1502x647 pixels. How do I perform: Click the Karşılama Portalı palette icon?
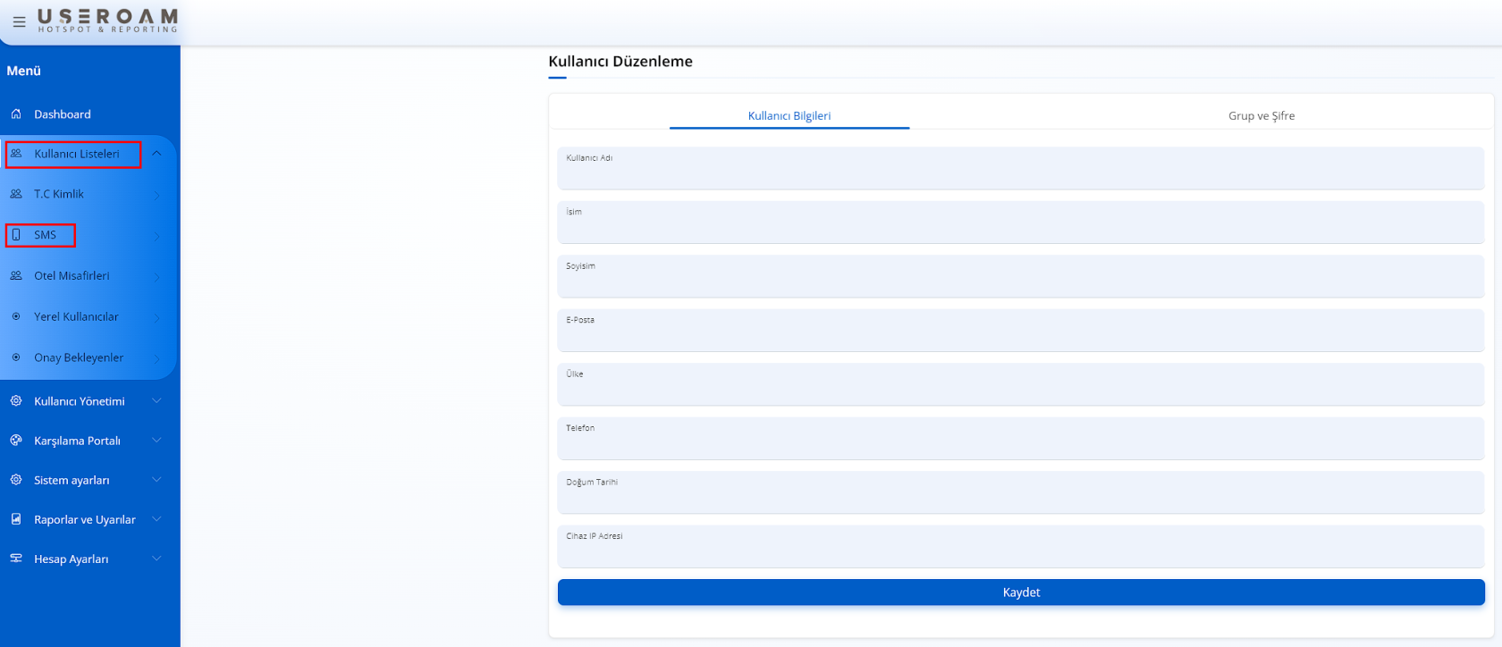pos(16,441)
